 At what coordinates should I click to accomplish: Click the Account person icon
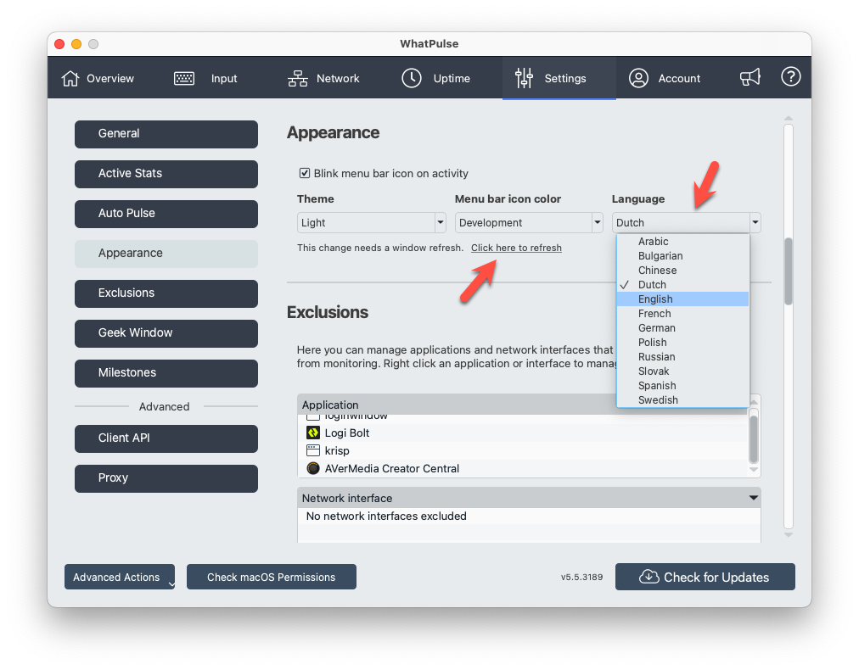(x=638, y=78)
